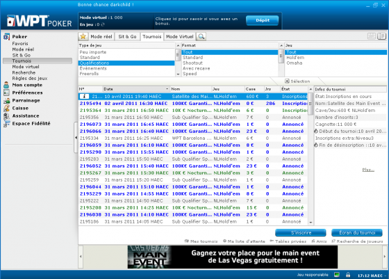Image resolution: width=389 pixels, height=279 pixels.
Task: Switch to the Mode Virtuel tab
Action: pos(180,36)
